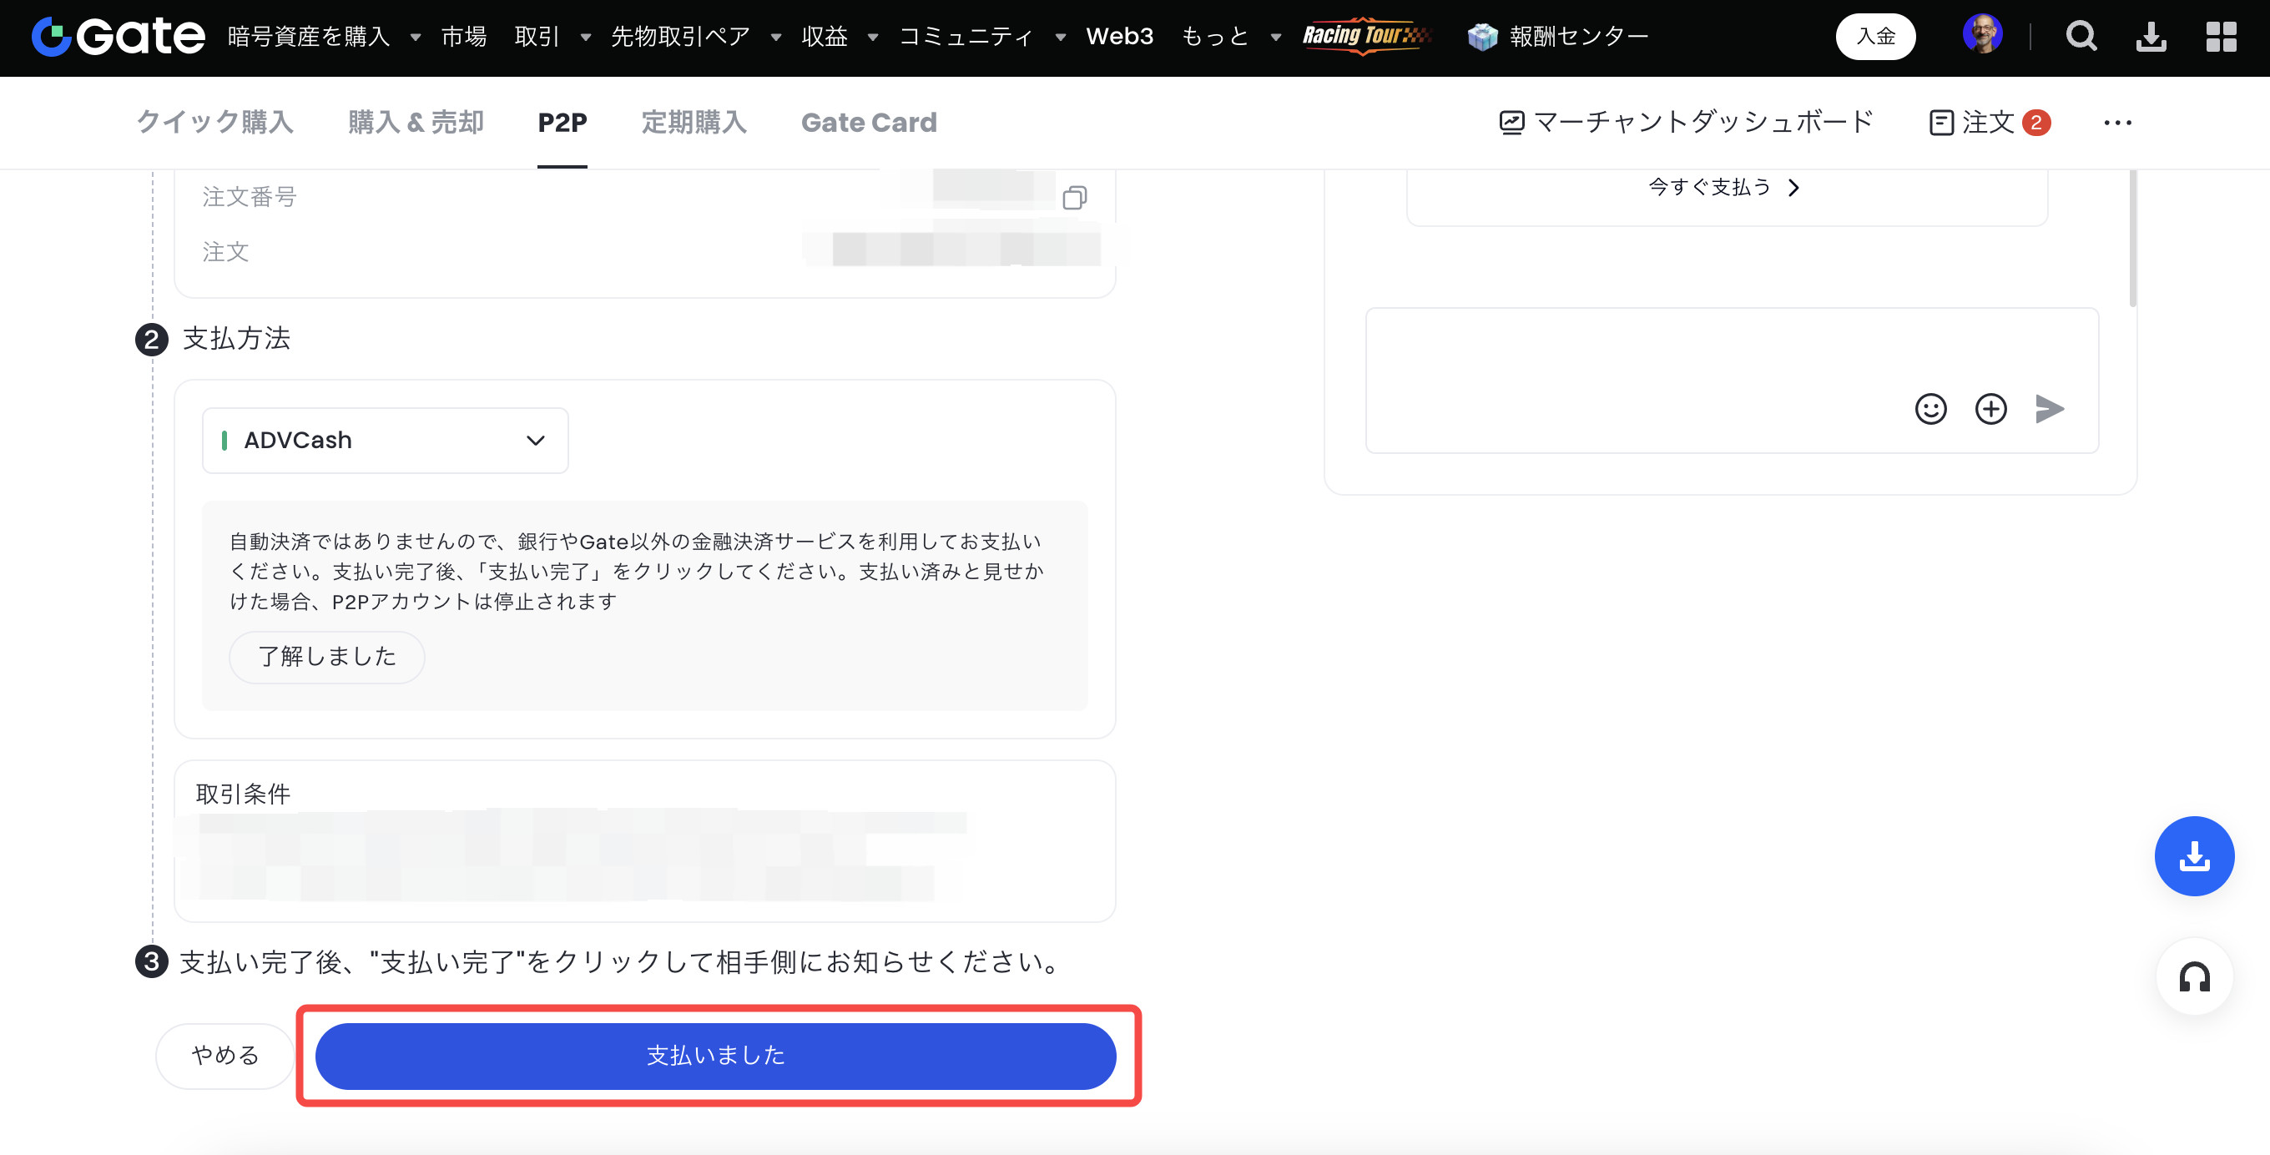Open customer support headset button
This screenshot has width=2270, height=1155.
(x=2193, y=977)
